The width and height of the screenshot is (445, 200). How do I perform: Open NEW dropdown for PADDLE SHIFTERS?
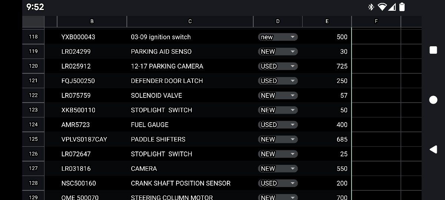(x=293, y=139)
